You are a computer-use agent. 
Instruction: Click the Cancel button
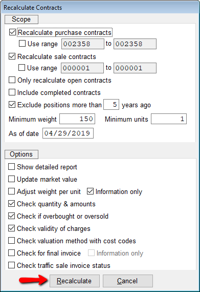128,281
